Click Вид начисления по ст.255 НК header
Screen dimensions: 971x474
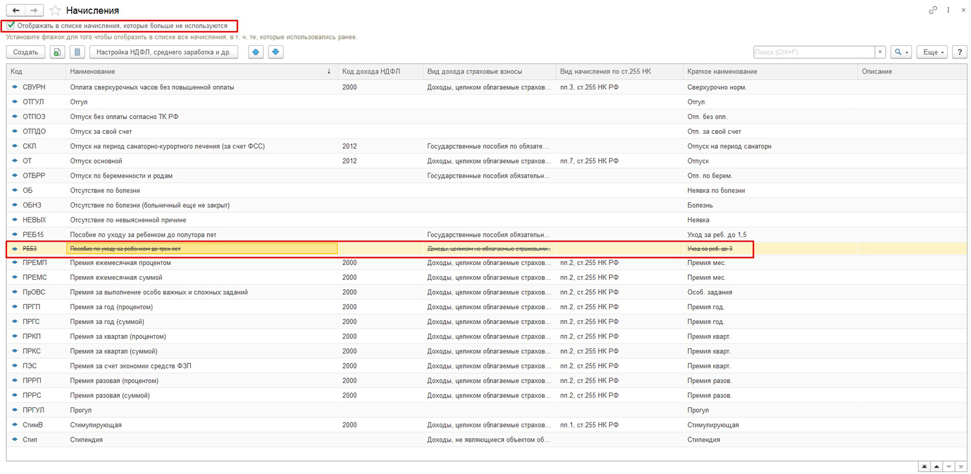[619, 71]
